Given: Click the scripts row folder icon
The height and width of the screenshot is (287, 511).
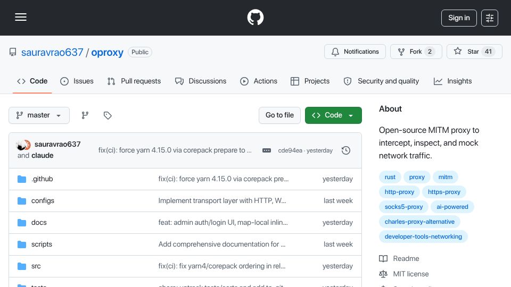Looking at the screenshot, I should (x=22, y=244).
